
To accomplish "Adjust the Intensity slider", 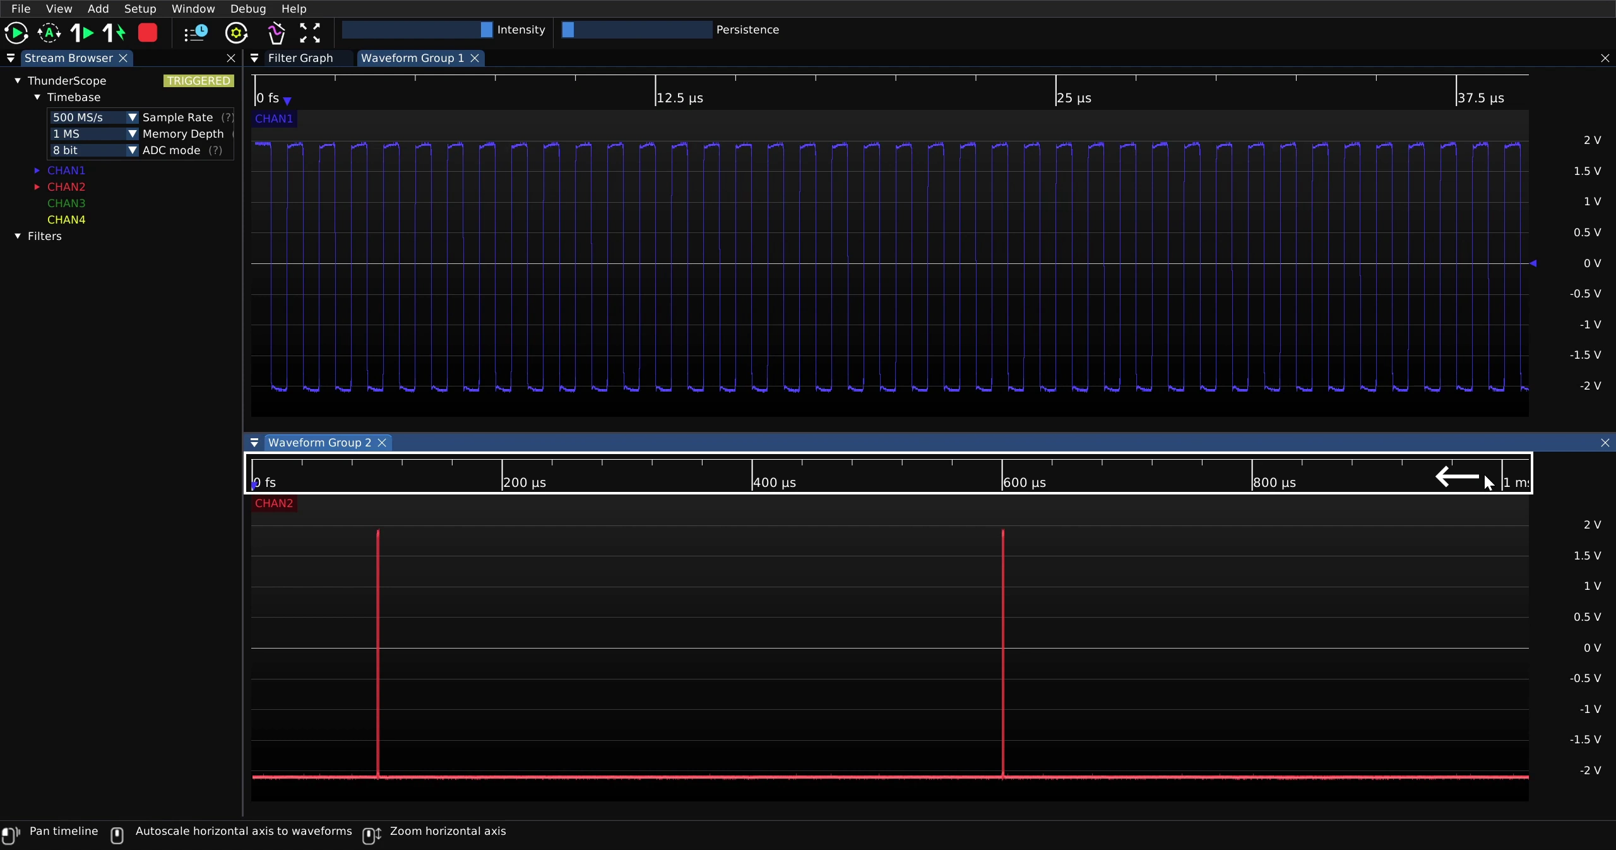I will point(417,30).
